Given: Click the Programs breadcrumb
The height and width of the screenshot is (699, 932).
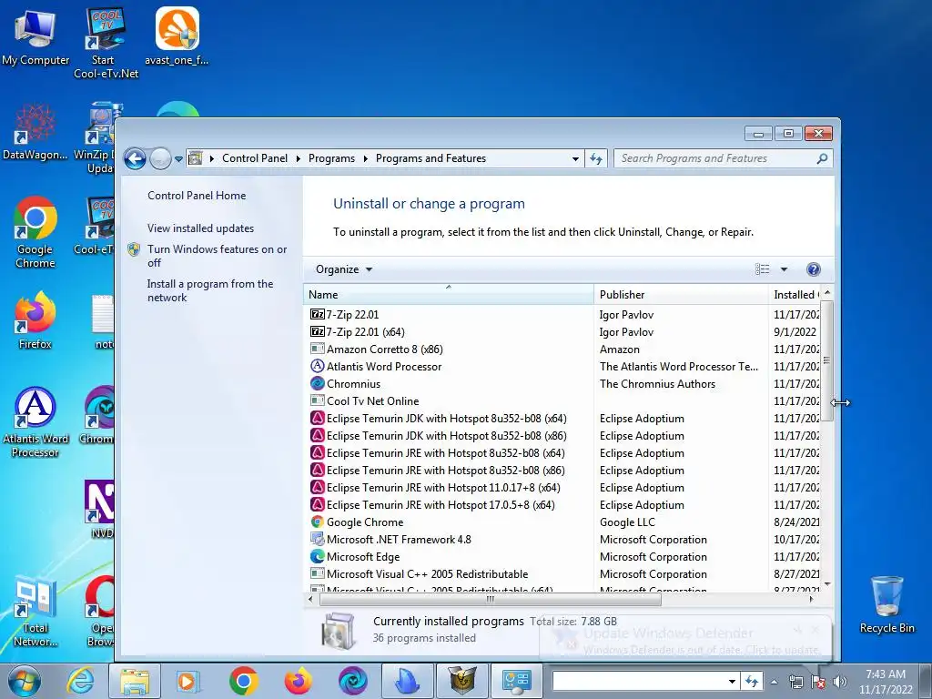Looking at the screenshot, I should (x=331, y=158).
